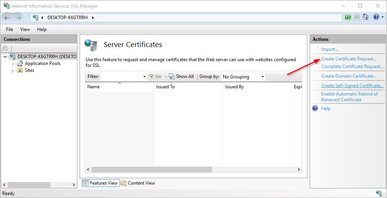Screen dimensions: 387x198
Task: Switch to Content View tab
Action: (138, 183)
